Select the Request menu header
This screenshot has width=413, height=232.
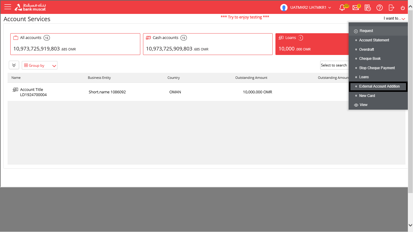(378, 31)
